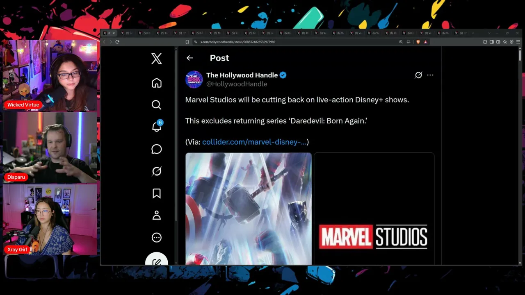
Task: Switch to the "(6) En" browser tab
Action: 409,33
